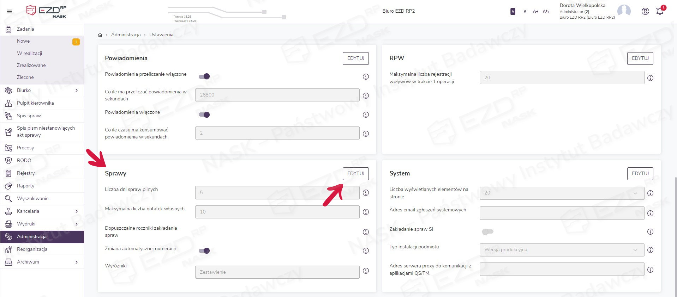Click info icon beside RPW max registrations field
Screen dimensions: 677x297
pos(650,78)
